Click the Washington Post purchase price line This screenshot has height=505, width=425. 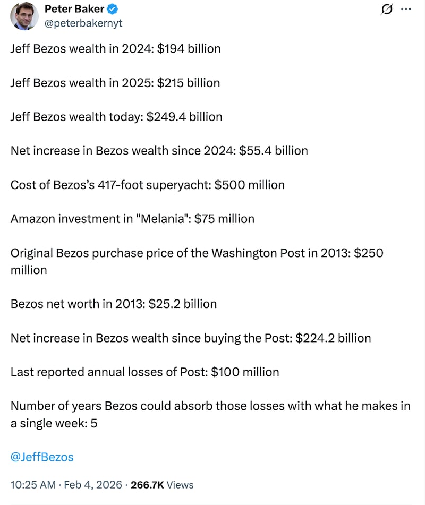[x=197, y=253]
